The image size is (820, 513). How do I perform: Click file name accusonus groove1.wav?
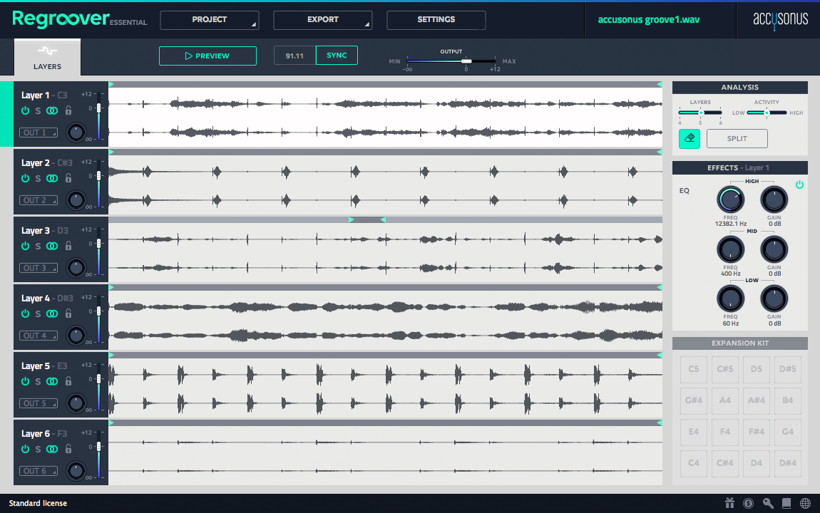pos(648,20)
